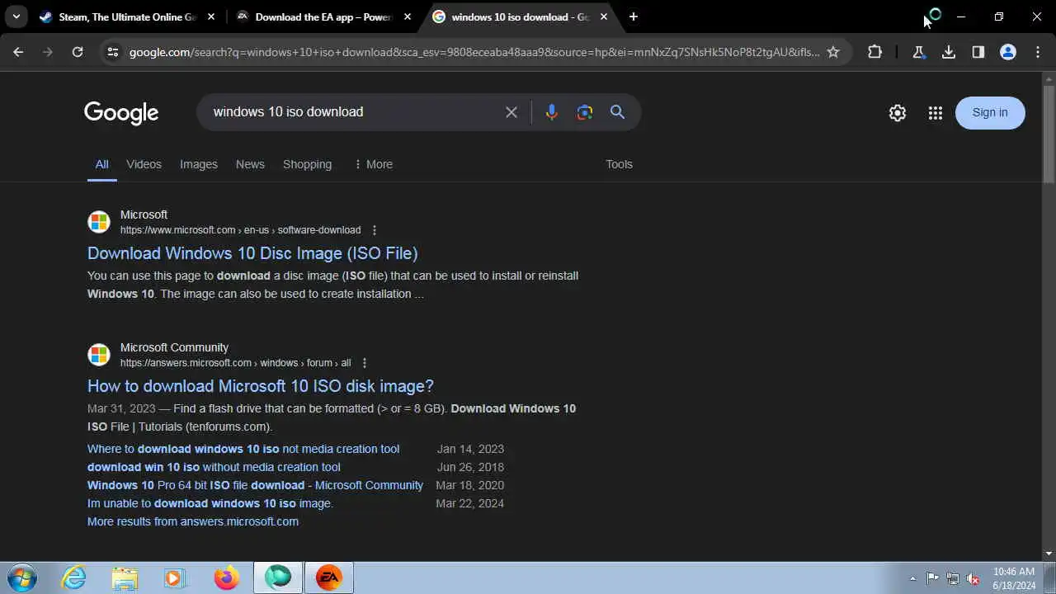Open Google quick settings gear
The width and height of the screenshot is (1056, 594).
coord(898,113)
